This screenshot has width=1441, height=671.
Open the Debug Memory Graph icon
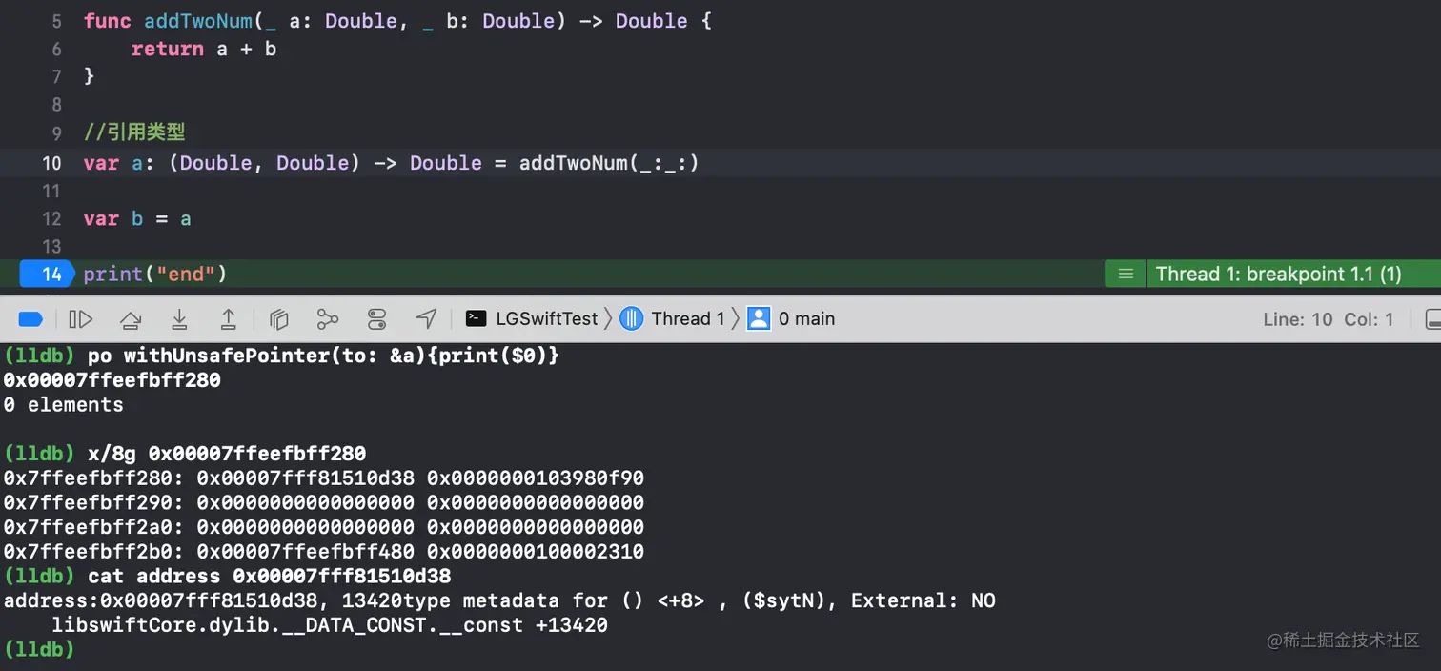click(328, 319)
